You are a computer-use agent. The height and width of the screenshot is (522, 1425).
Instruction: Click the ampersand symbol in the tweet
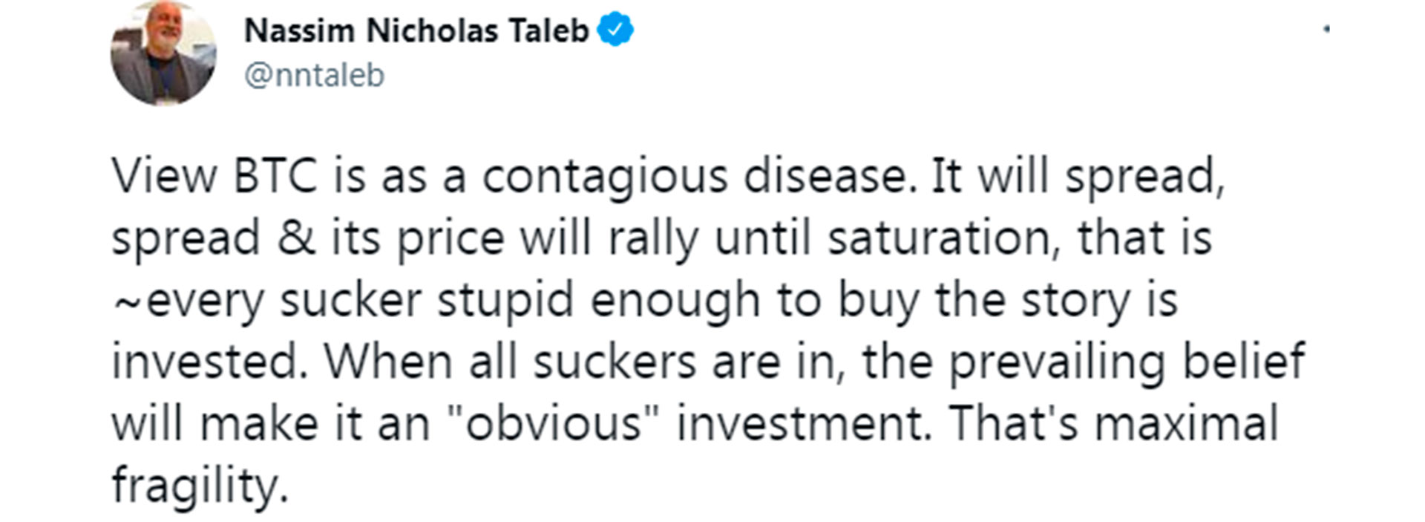297,238
